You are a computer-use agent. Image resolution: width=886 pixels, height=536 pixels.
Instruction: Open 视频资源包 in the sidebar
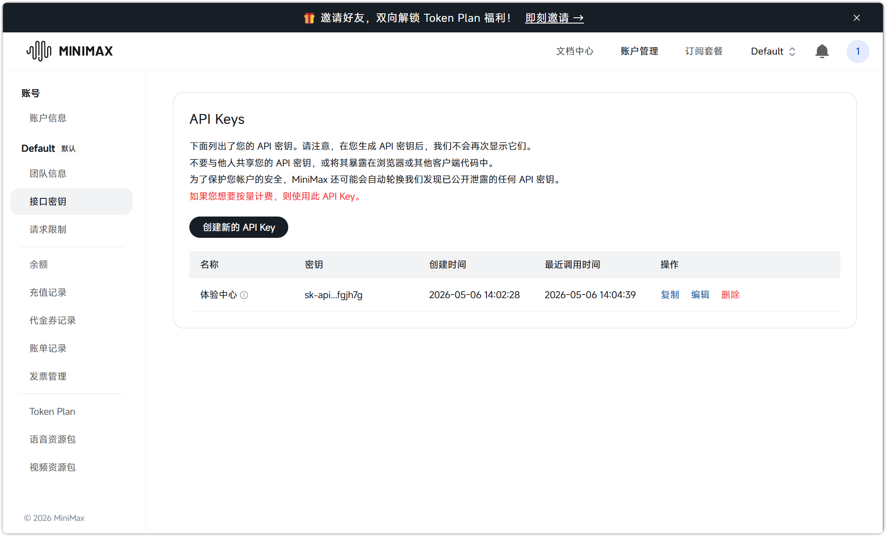[52, 467]
